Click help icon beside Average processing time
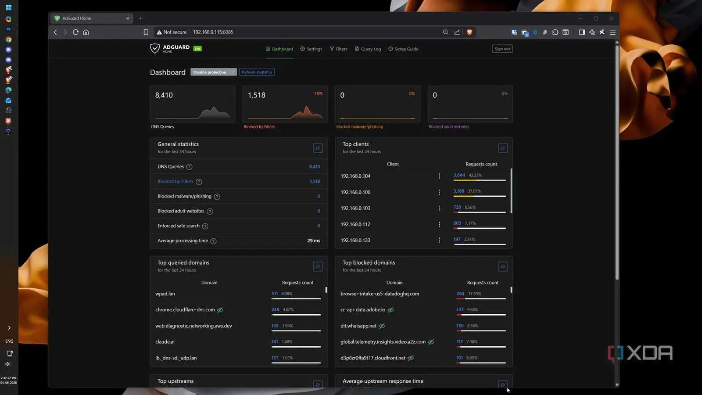Viewport: 702px width, 395px height. (213, 241)
